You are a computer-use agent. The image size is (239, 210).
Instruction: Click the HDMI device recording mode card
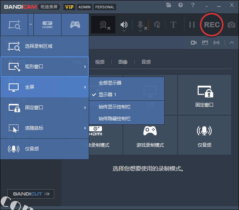click(106, 139)
